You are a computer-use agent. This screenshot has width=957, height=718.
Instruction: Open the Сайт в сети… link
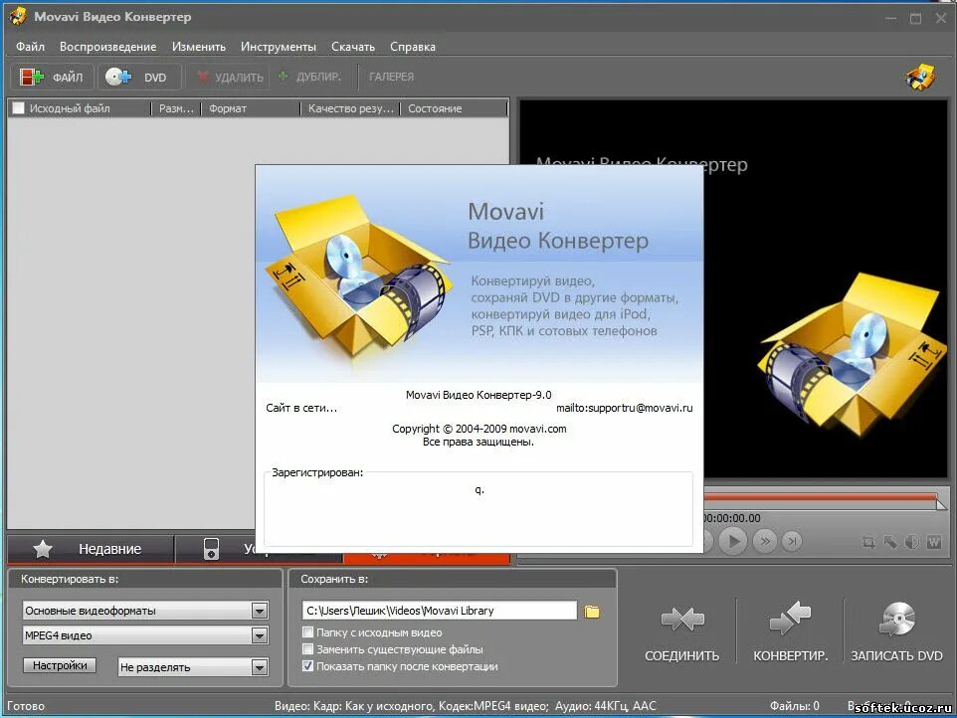301,408
